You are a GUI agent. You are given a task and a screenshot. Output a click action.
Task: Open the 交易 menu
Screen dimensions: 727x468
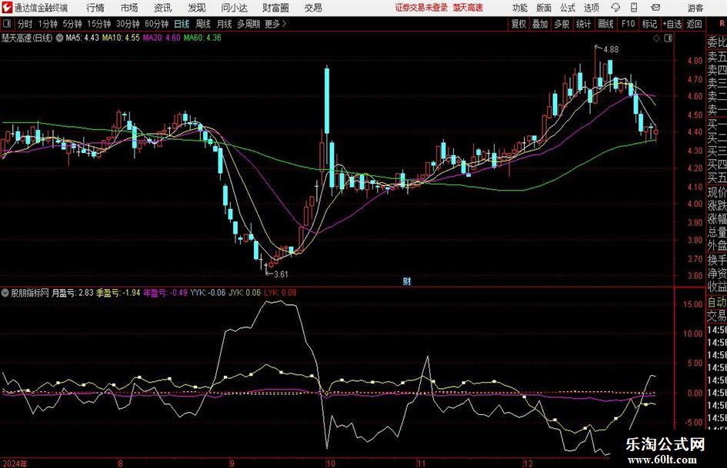[x=313, y=8]
